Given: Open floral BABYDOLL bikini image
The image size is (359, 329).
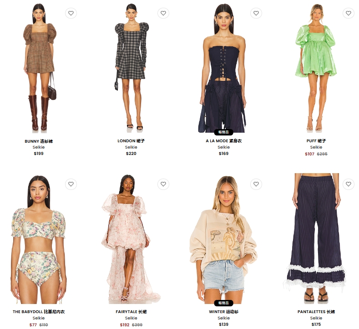Looking at the screenshot, I should pyautogui.click(x=39, y=239).
